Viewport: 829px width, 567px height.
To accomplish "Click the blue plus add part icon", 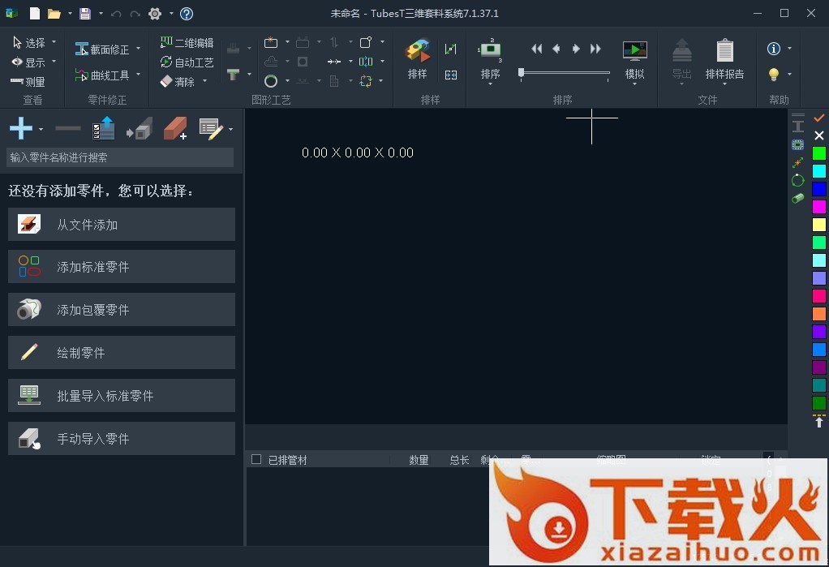I will pyautogui.click(x=21, y=128).
